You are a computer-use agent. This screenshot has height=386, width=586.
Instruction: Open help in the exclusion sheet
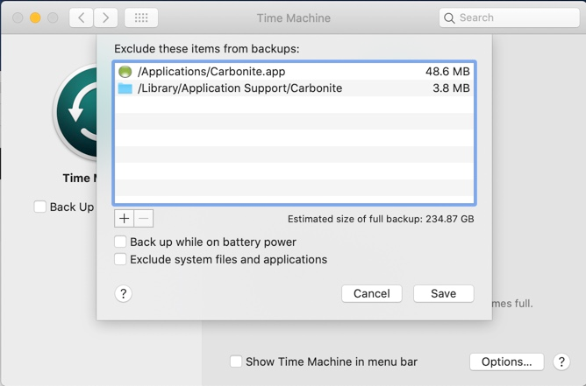pos(124,294)
